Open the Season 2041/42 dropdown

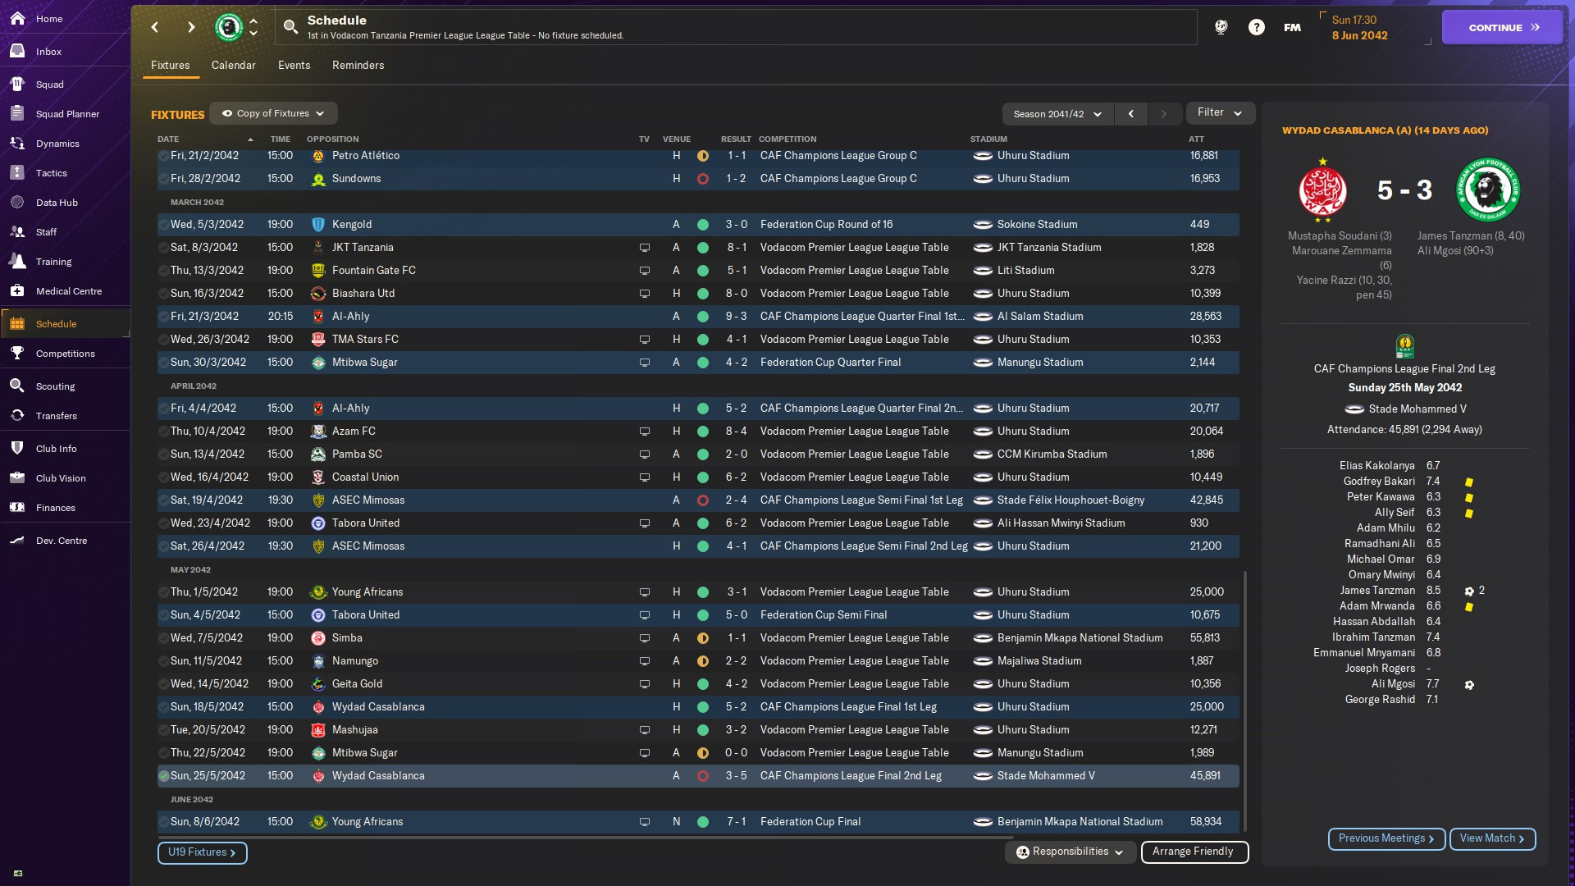coord(1057,114)
